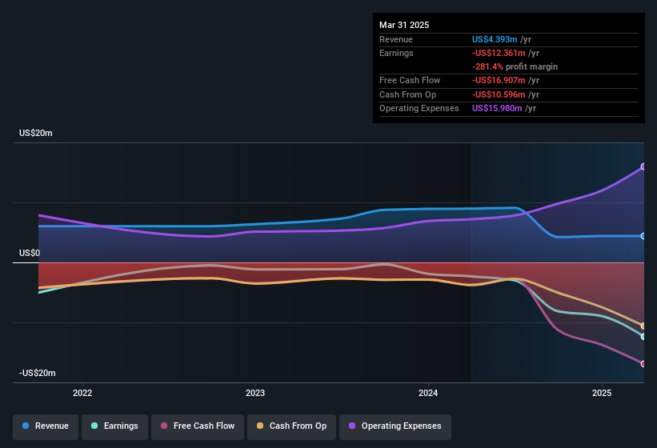Click the purple Operating Expenses endpoint marker
The image size is (657, 448).
[643, 166]
